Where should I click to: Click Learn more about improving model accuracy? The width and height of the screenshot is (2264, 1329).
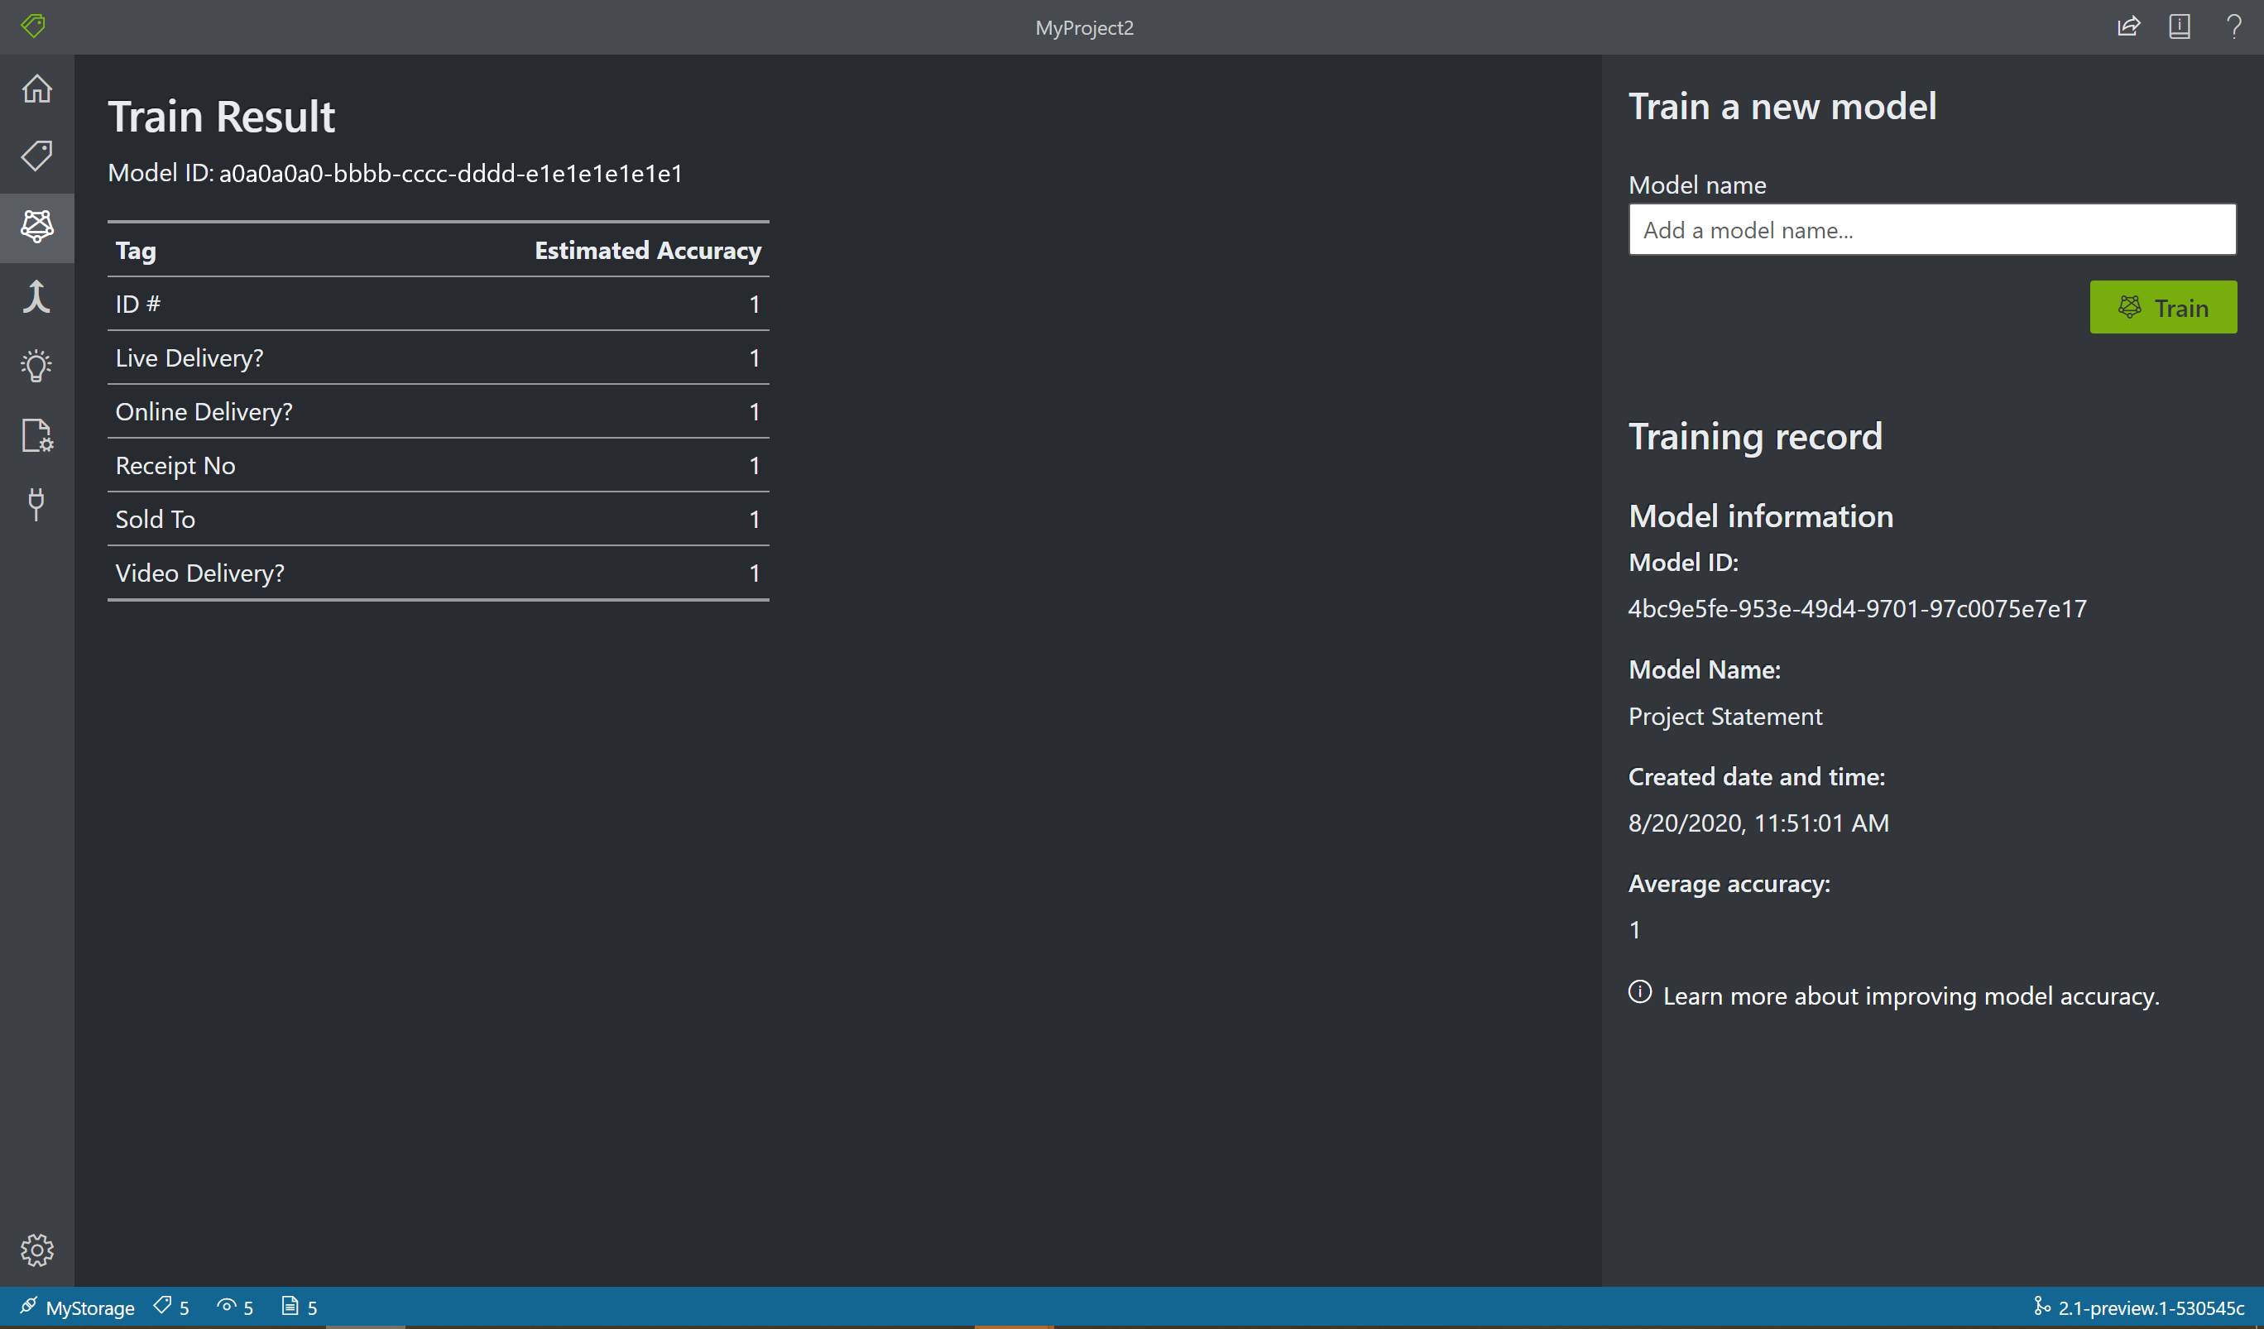1894,996
